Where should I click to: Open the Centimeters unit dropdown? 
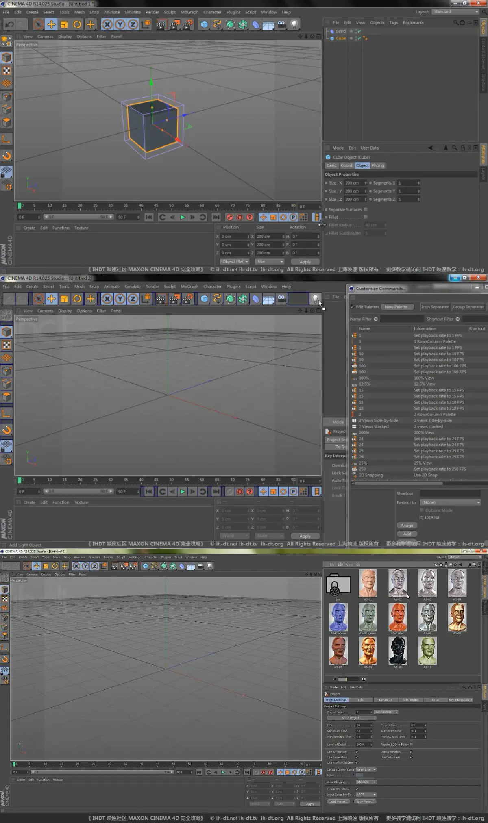386,712
